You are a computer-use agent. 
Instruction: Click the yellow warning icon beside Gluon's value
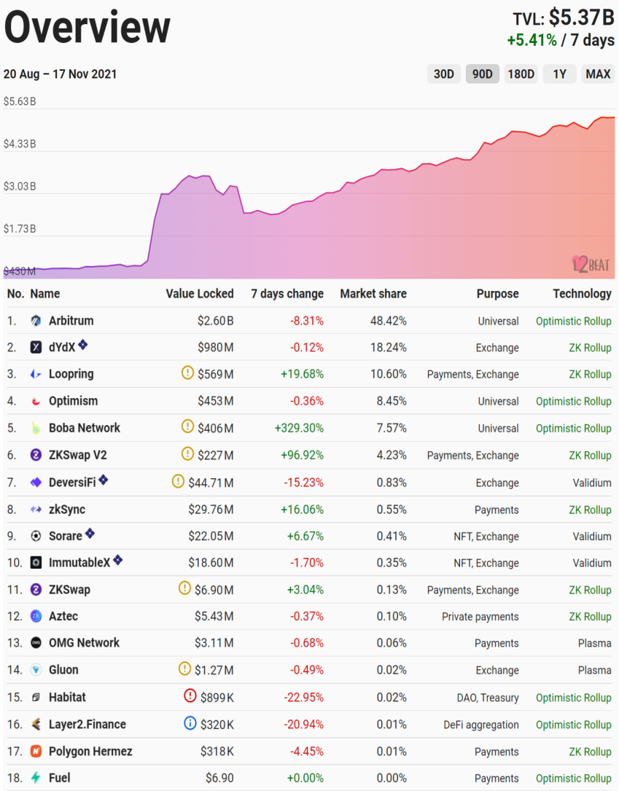coord(185,669)
